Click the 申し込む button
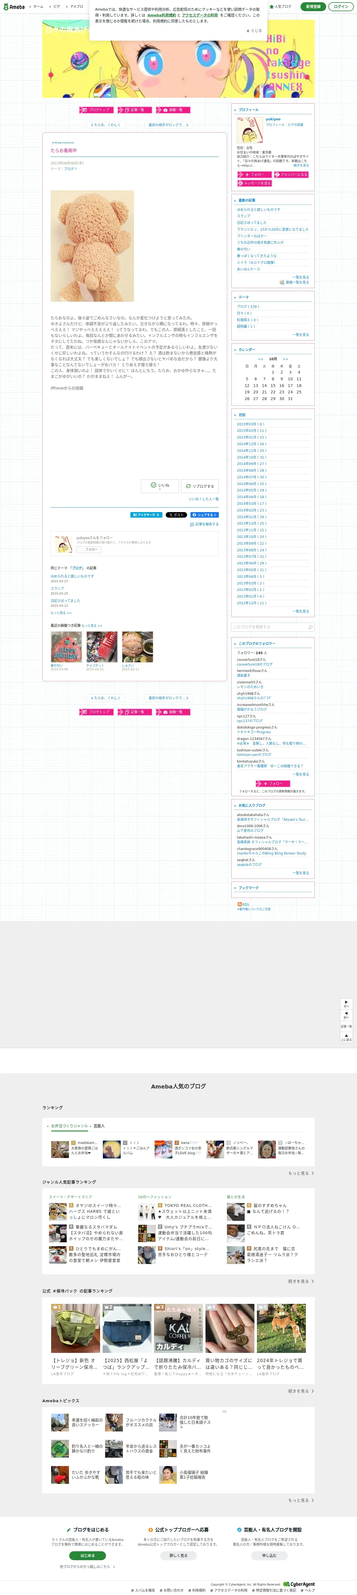357x1595 pixels. [x=269, y=1555]
